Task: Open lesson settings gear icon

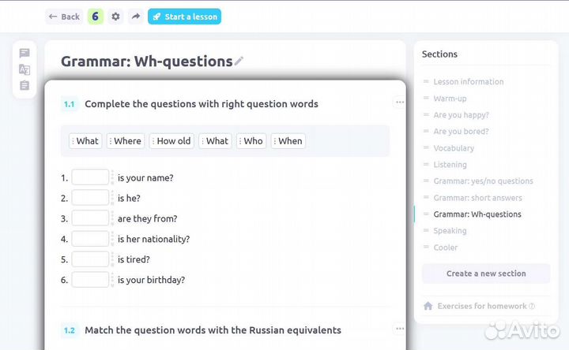Action: coord(116,17)
